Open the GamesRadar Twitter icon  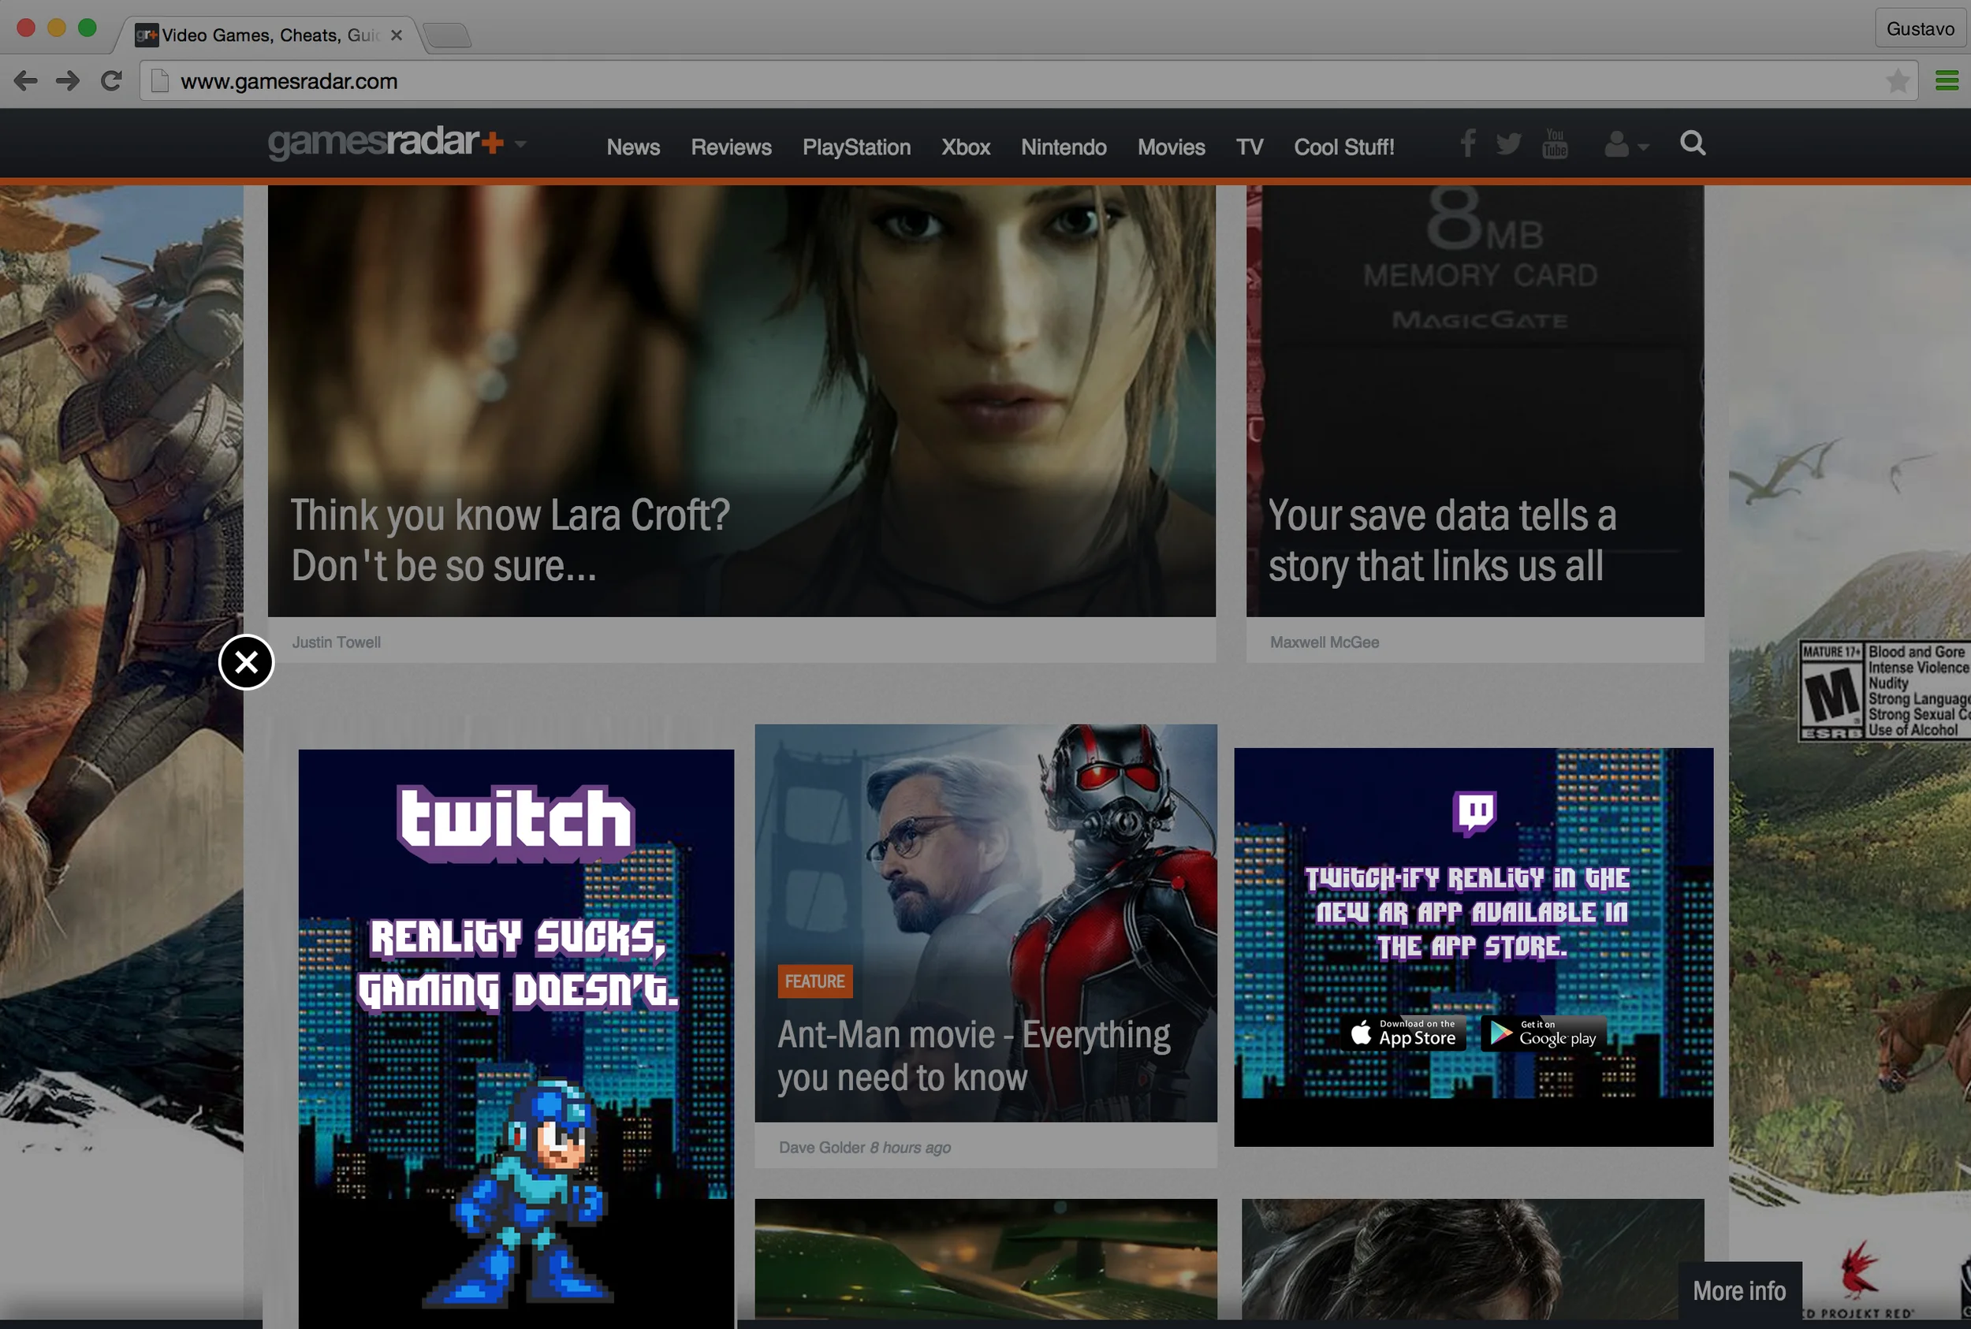pos(1509,144)
